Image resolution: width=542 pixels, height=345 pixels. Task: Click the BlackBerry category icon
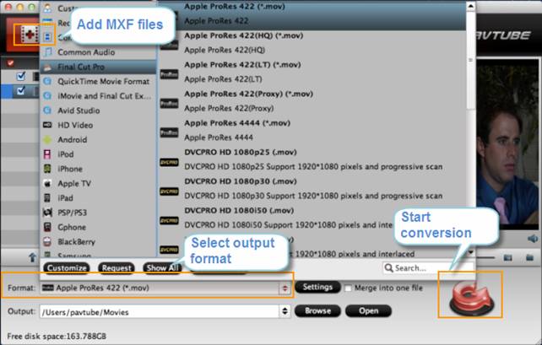click(47, 242)
